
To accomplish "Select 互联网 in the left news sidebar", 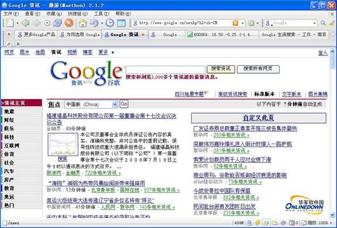I will point(12,145).
